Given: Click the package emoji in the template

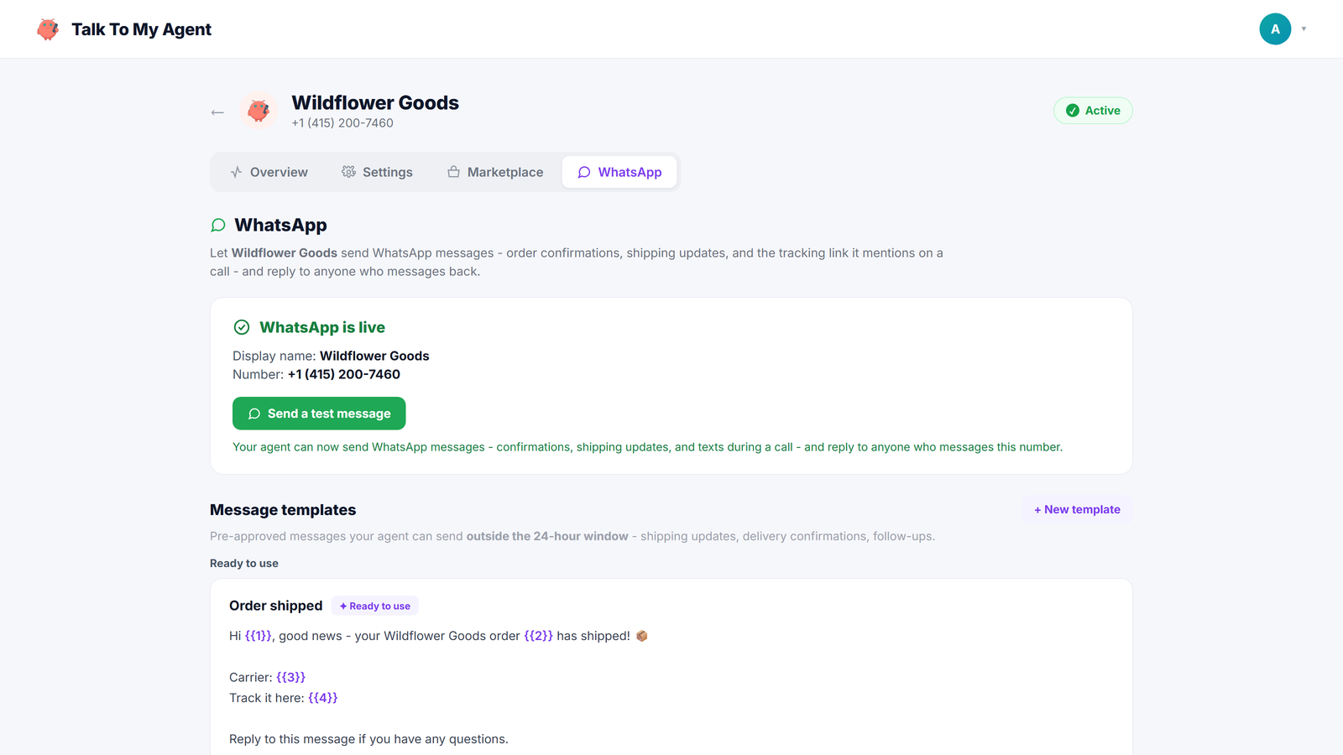Looking at the screenshot, I should pyautogui.click(x=642, y=636).
